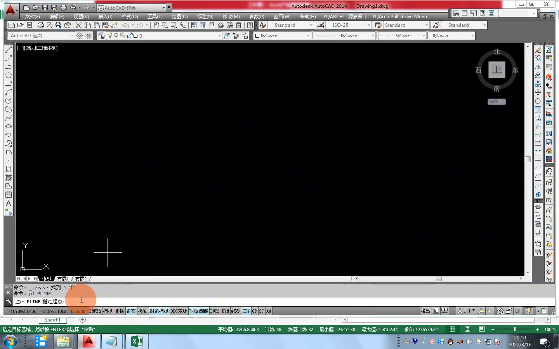Pick the Multiline Text tool

click(9, 204)
